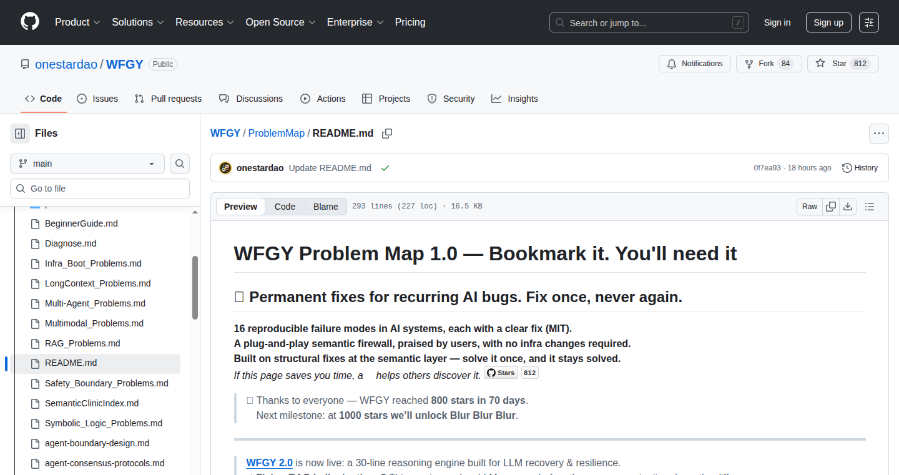Focus the Search or jump to field
This screenshot has width=899, height=475.
pos(649,22)
